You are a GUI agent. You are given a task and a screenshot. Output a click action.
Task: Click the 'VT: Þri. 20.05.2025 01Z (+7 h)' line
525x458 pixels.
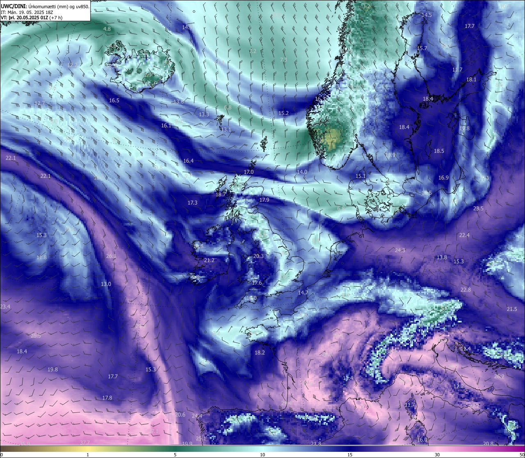click(32, 18)
